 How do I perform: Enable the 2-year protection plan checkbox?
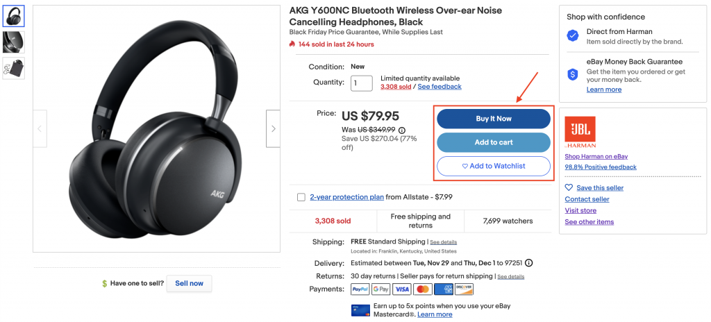pyautogui.click(x=301, y=197)
